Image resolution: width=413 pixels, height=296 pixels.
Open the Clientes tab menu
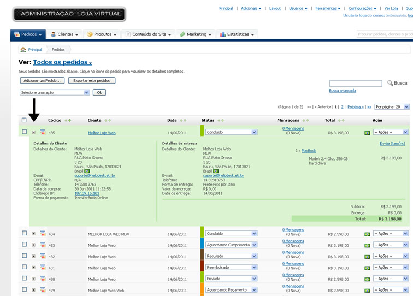coord(64,34)
